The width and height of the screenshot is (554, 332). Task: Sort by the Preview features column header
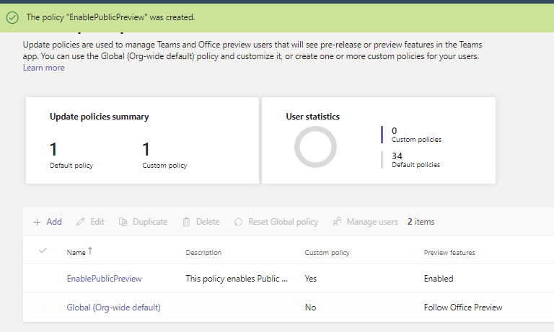(x=449, y=253)
